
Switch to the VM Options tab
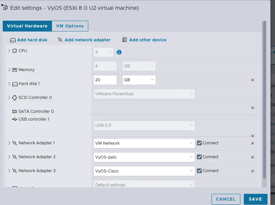point(70,26)
